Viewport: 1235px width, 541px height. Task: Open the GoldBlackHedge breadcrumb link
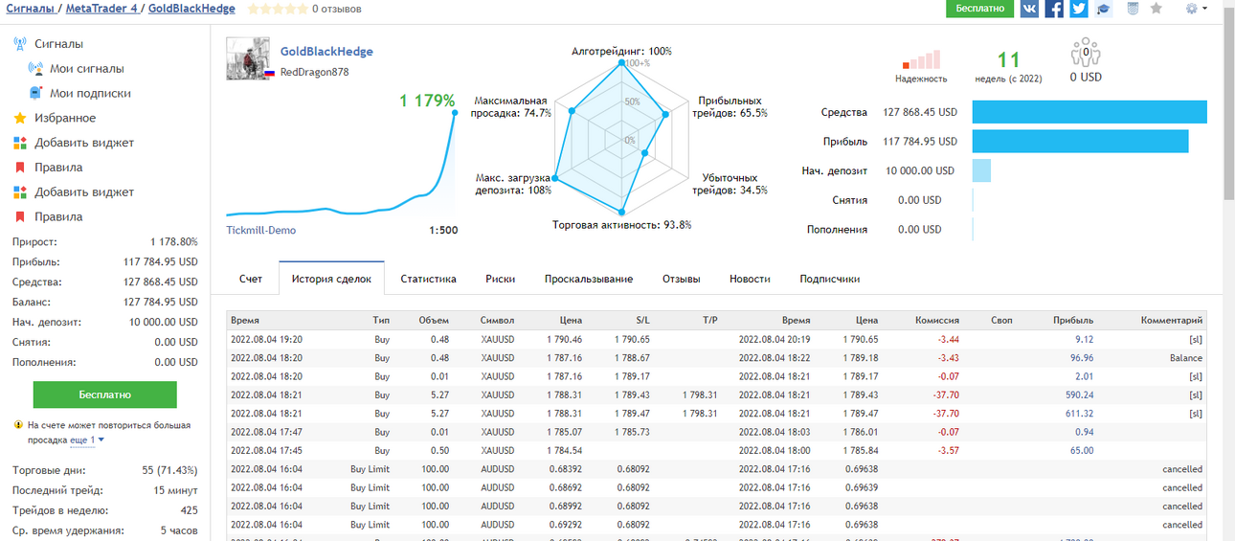191,9
